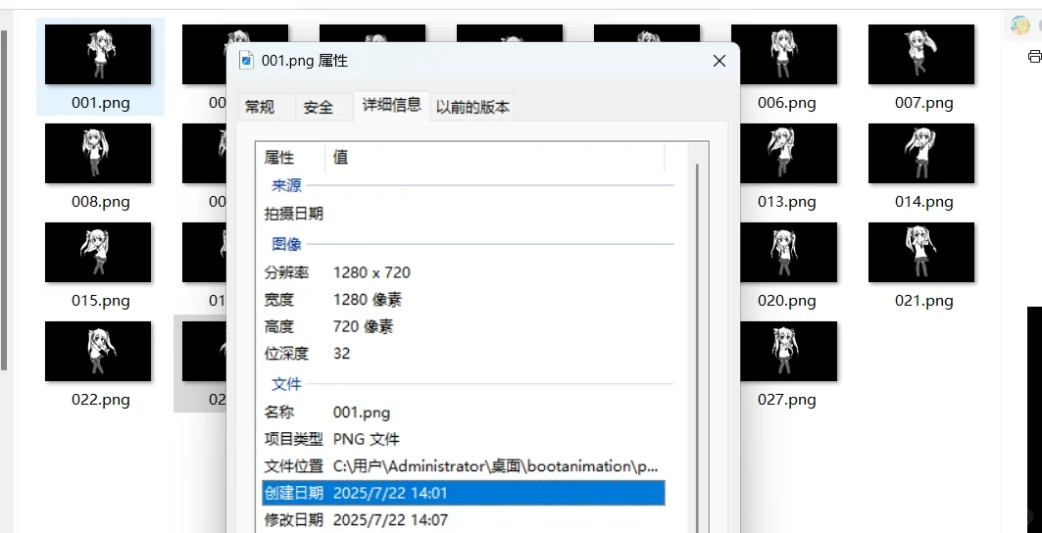Close the 001.png 属性 dialog
The width and height of the screenshot is (1042, 533).
click(719, 61)
